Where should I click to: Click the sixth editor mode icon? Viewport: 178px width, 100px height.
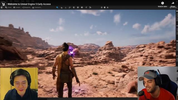coord(78,7)
